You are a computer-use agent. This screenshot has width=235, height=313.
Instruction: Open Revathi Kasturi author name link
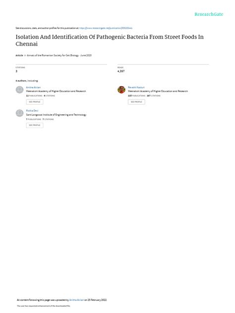pyautogui.click(x=136, y=88)
